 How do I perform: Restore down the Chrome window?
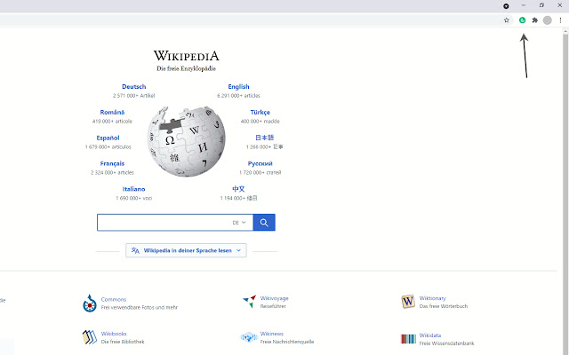[x=541, y=5]
